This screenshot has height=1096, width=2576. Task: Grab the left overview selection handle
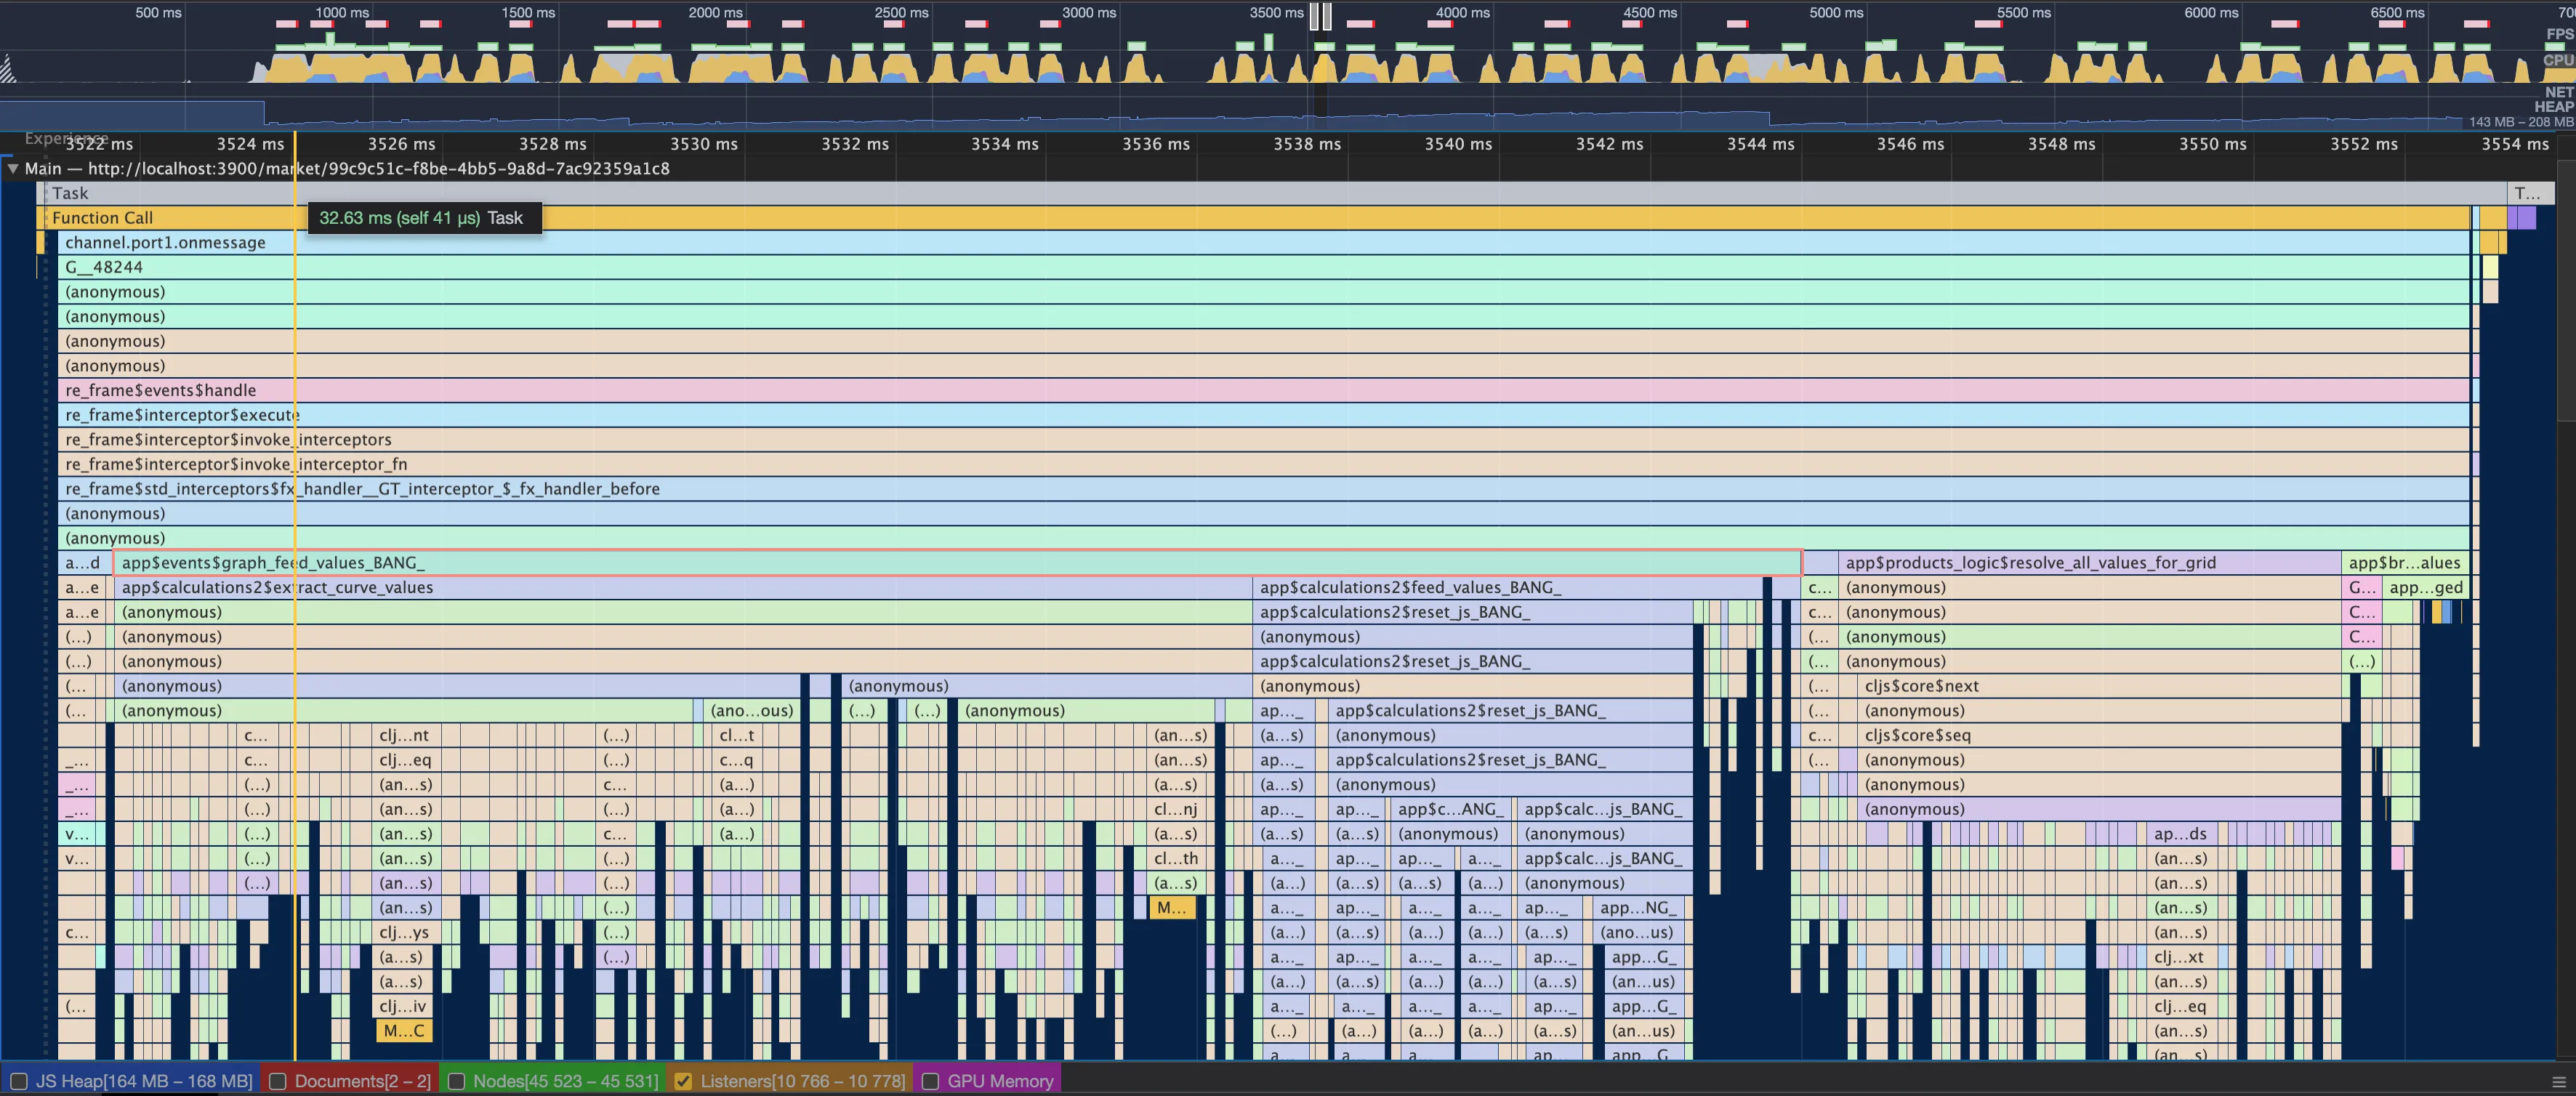coord(1315,16)
